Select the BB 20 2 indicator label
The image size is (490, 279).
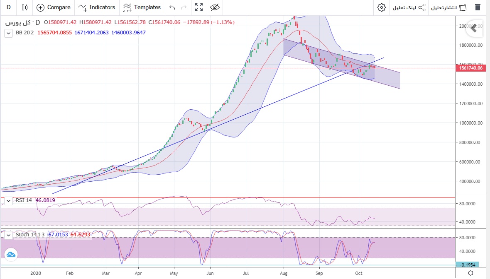[24, 32]
